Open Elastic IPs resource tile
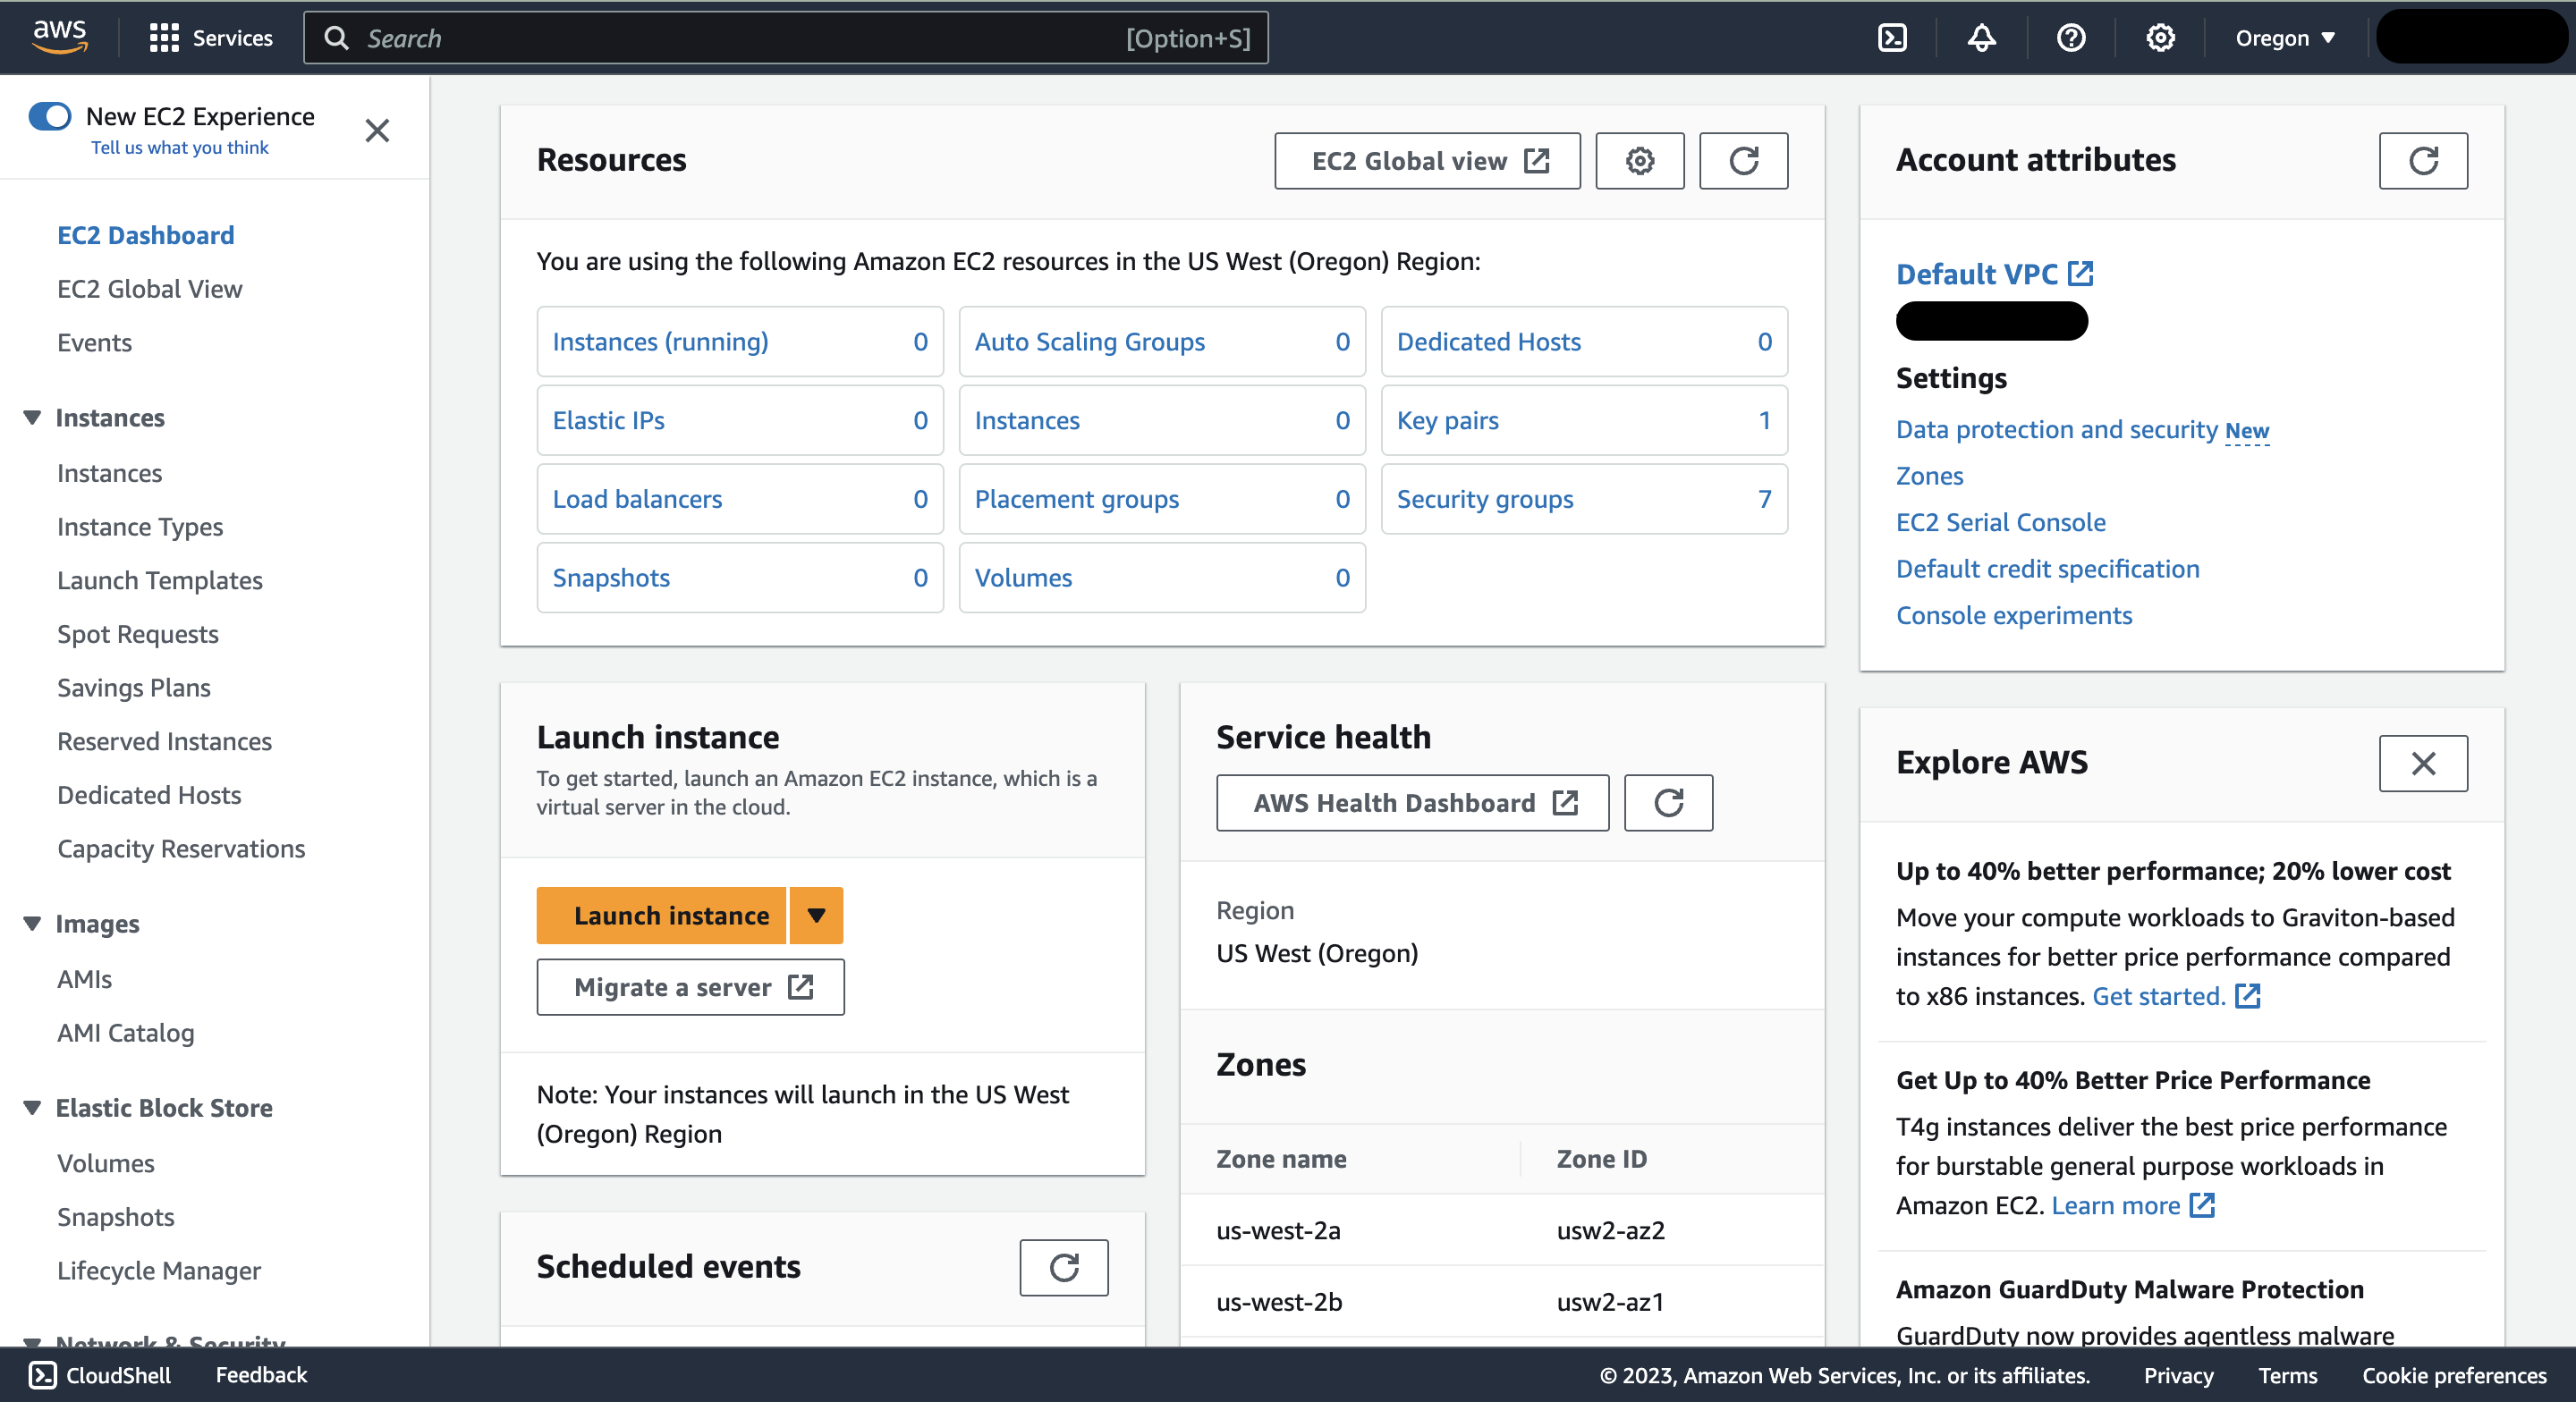This screenshot has height=1402, width=2576. (740, 421)
